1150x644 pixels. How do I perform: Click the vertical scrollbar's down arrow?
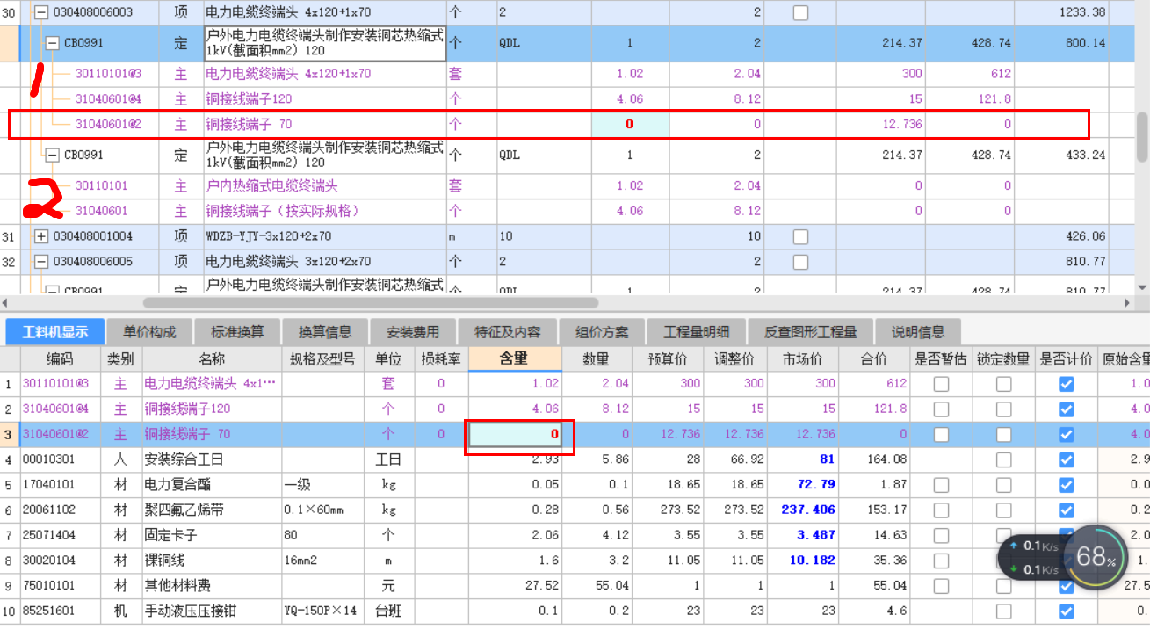pos(1142,287)
